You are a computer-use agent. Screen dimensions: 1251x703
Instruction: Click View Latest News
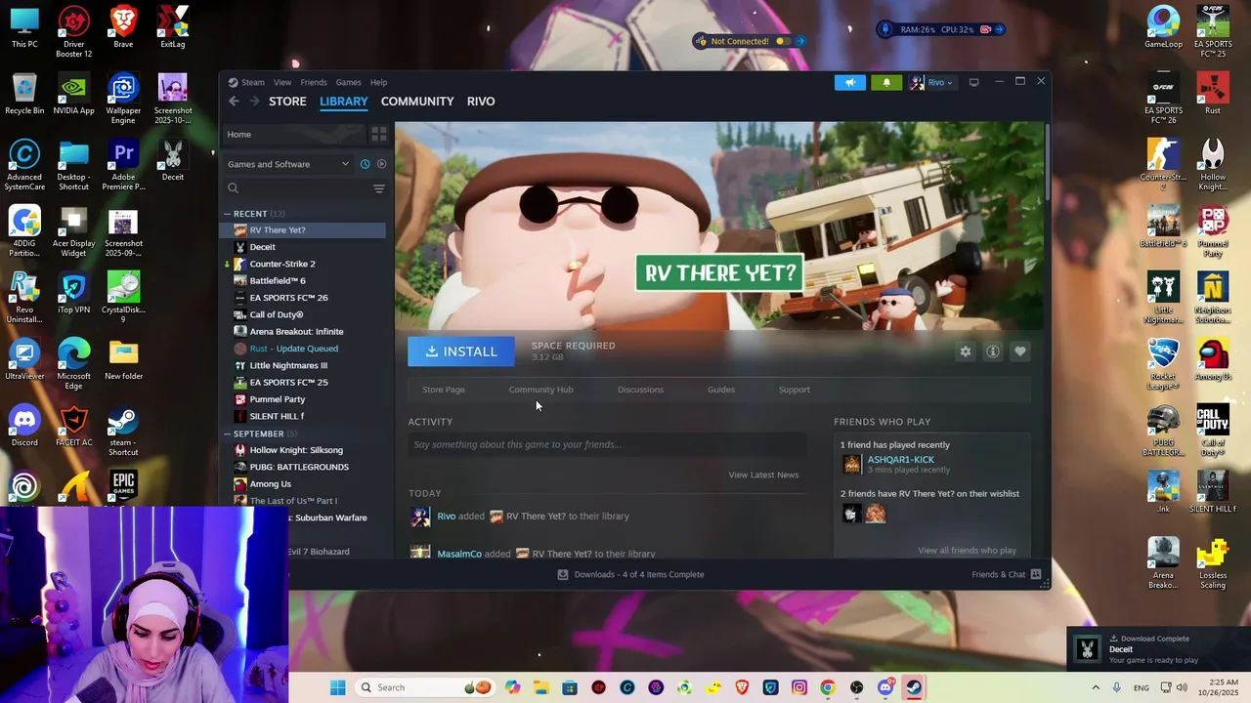click(x=763, y=475)
